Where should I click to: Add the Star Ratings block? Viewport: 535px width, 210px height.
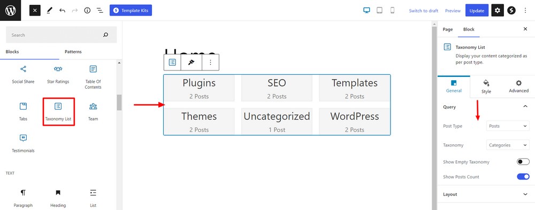[x=58, y=75]
